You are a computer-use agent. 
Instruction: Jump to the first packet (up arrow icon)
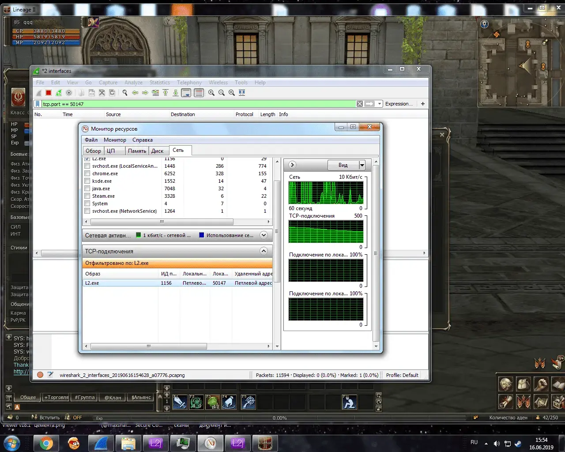166,93
